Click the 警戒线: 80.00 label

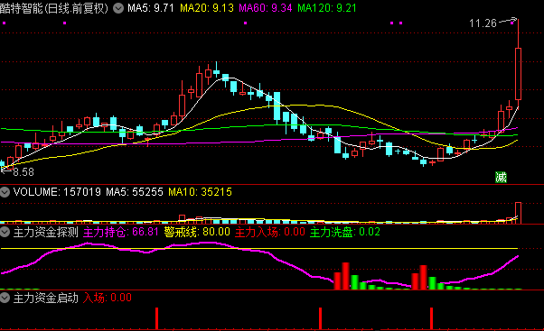click(x=197, y=232)
